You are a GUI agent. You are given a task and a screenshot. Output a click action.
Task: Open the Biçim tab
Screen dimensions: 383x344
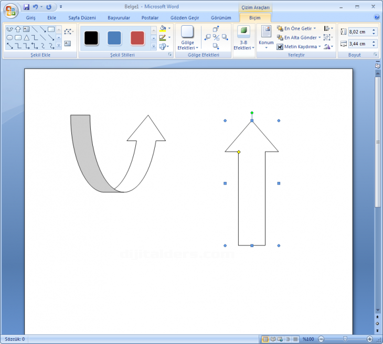[255, 18]
